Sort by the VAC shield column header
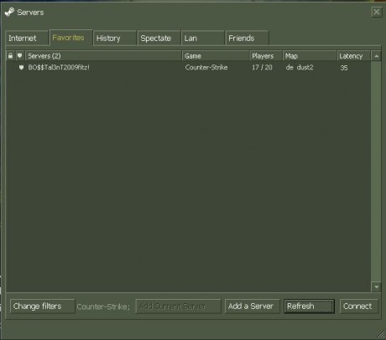The height and width of the screenshot is (340, 386). coord(19,56)
